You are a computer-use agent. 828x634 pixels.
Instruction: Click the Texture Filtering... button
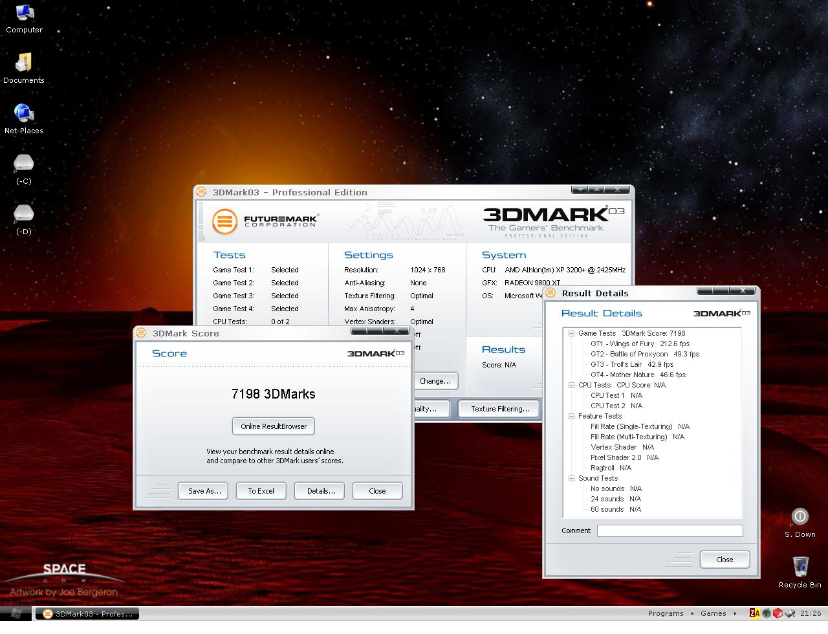pyautogui.click(x=499, y=409)
